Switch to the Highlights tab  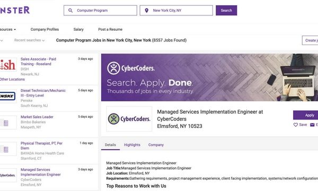tap(132, 145)
